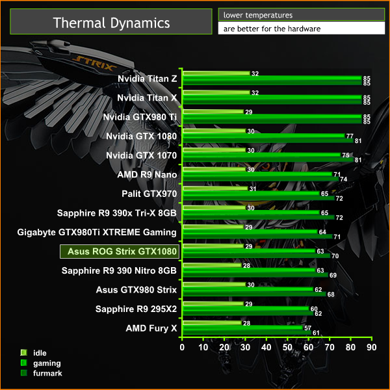The width and height of the screenshot is (390, 390).
Task: Select the 'furmark' legend label
Action: [x=47, y=373]
